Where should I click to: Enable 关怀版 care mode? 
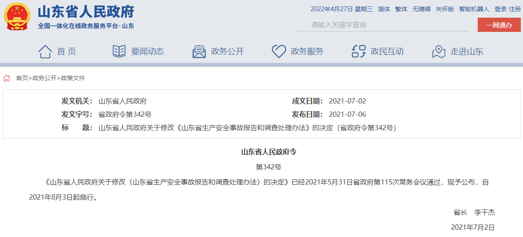click(x=445, y=9)
